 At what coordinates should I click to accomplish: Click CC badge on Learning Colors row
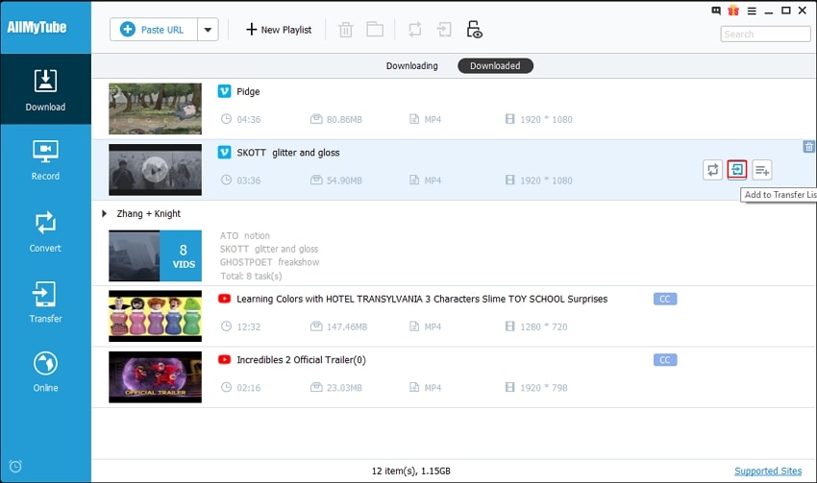point(665,299)
